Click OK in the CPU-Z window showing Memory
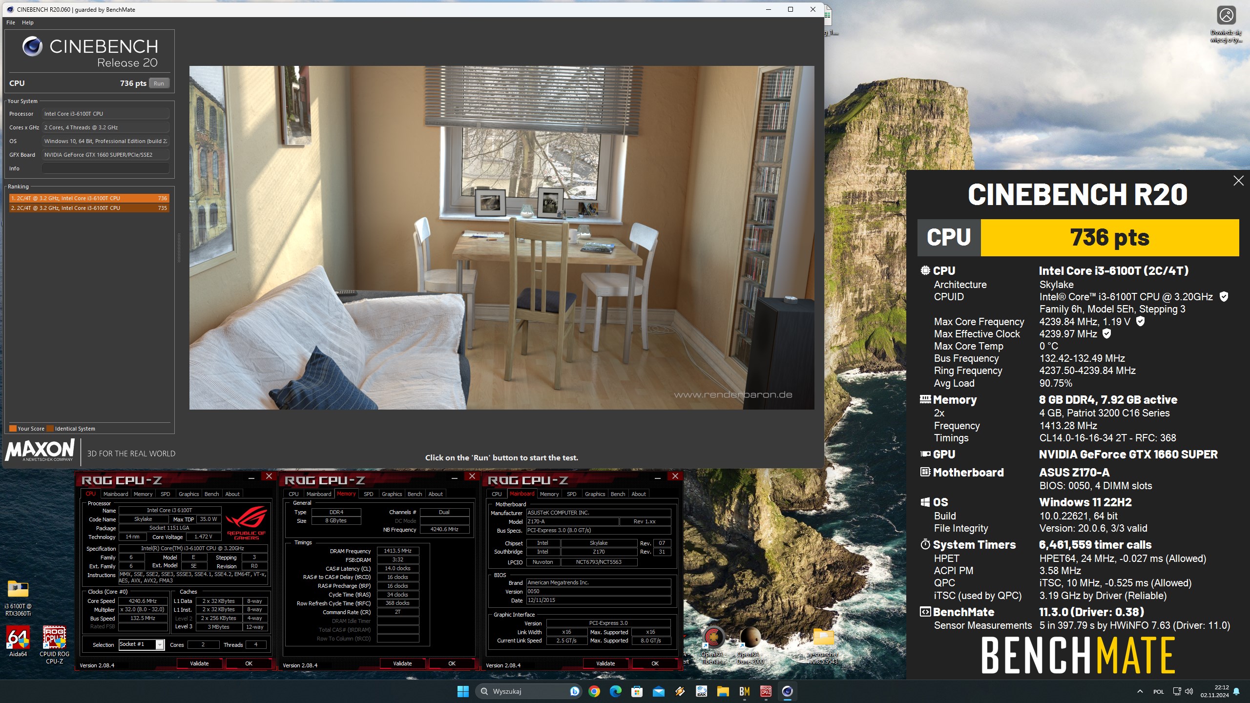Viewport: 1250px width, 703px height. (x=452, y=663)
